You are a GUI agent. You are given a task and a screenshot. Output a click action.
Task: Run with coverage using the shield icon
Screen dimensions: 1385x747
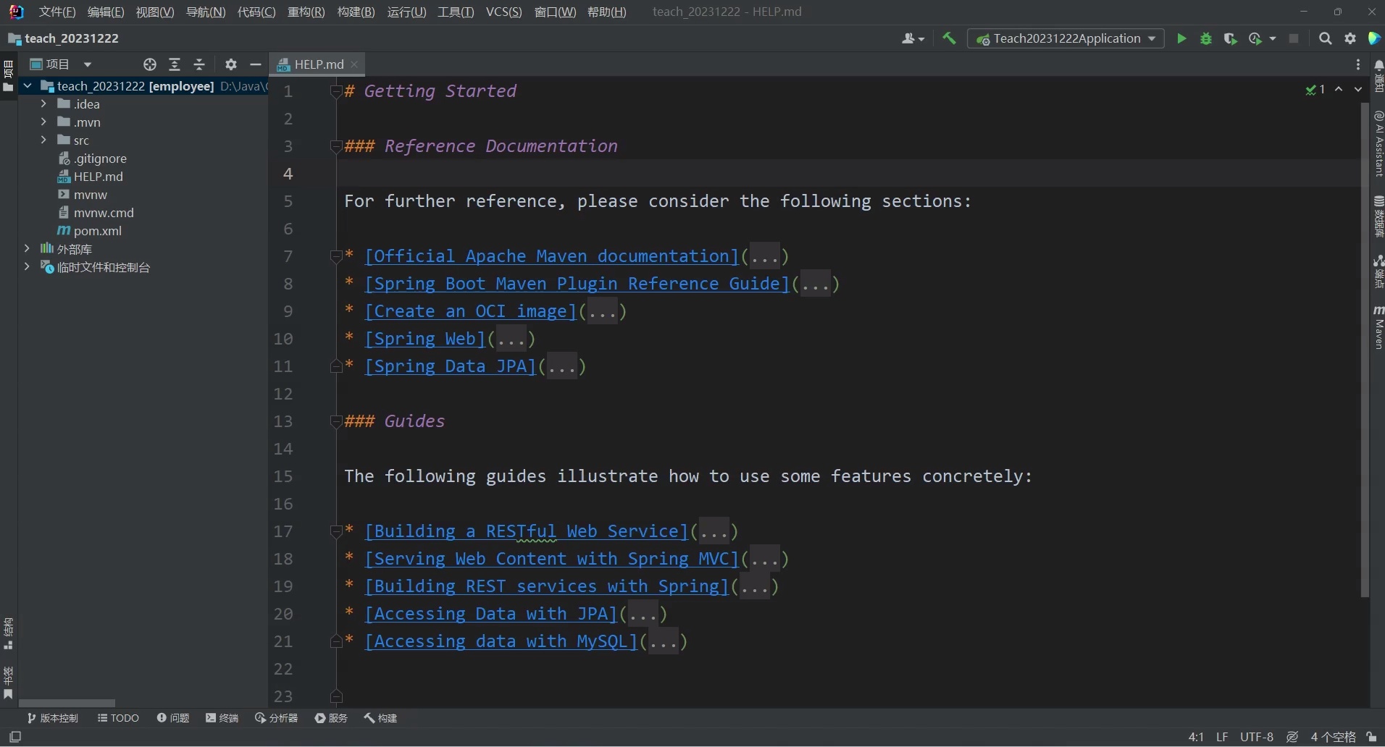click(x=1230, y=38)
